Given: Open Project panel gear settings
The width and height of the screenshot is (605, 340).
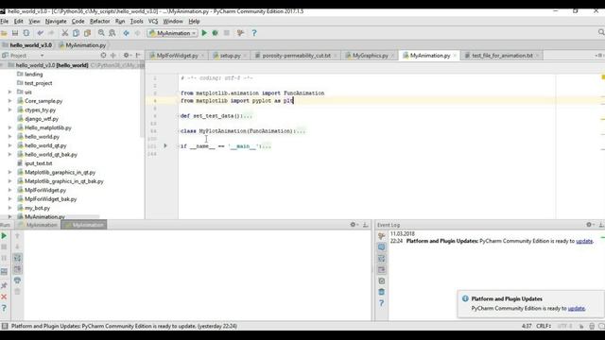Looking at the screenshot, I should [127, 56].
